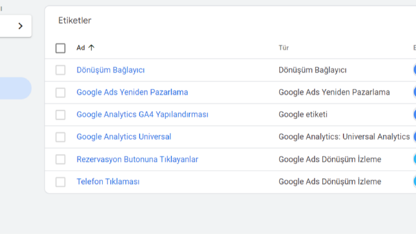The image size is (416, 234).
Task: Tick the select-all checkbox in the header
Action: click(60, 48)
